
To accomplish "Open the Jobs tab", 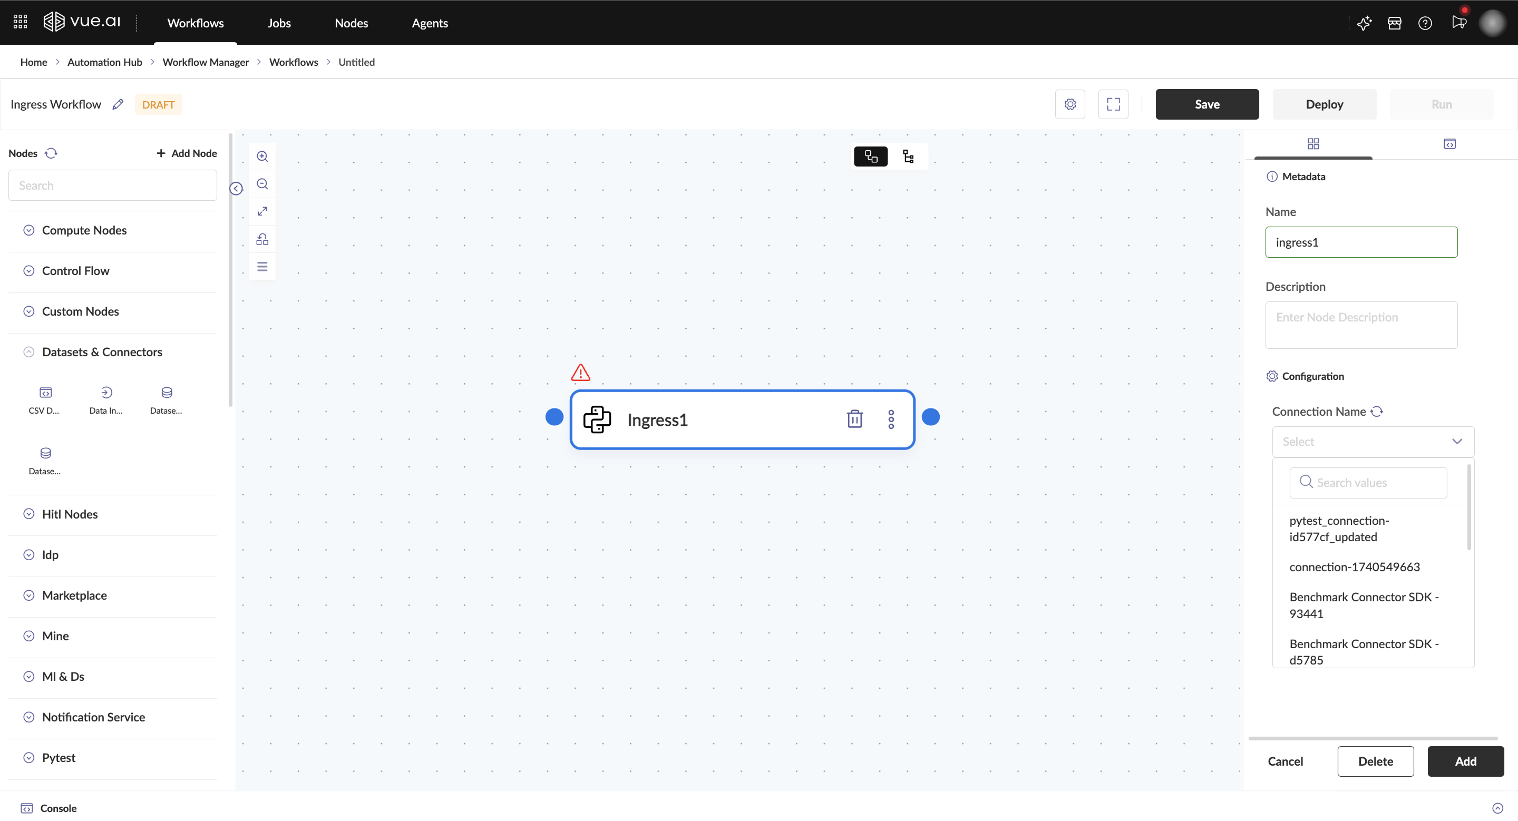I will tap(279, 23).
